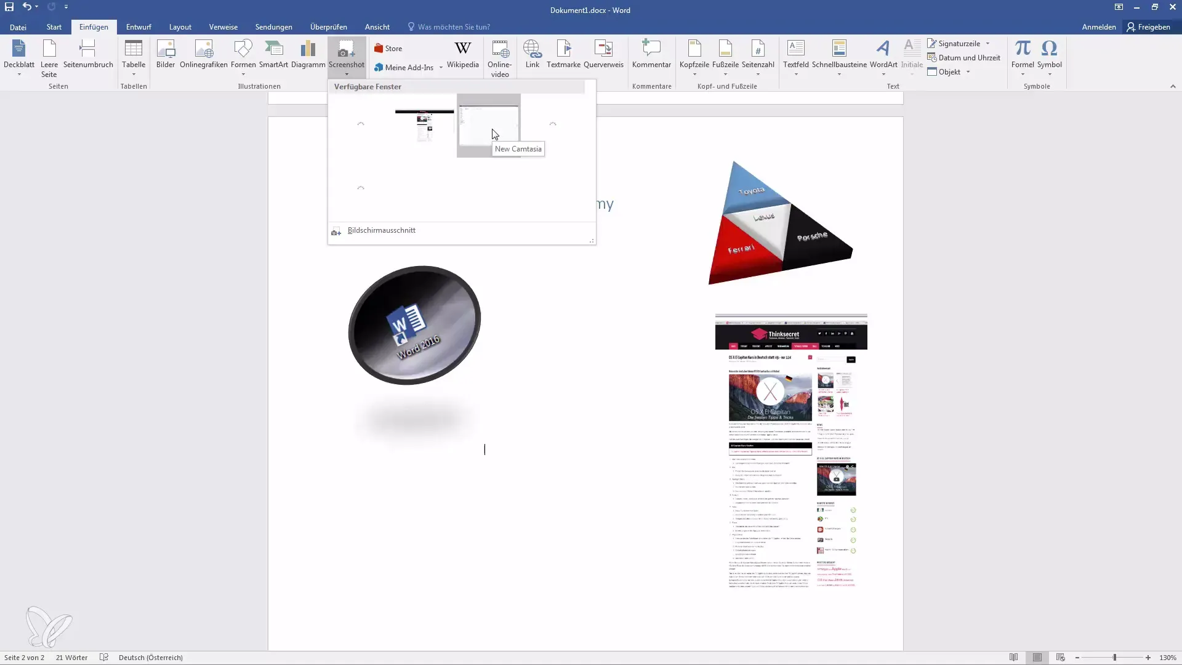Switch to the Ansicht tab

(377, 27)
